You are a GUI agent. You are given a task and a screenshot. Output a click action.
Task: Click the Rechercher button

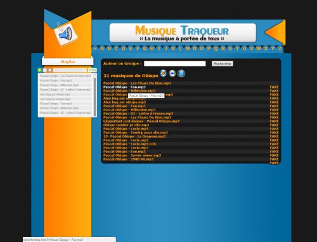(223, 64)
